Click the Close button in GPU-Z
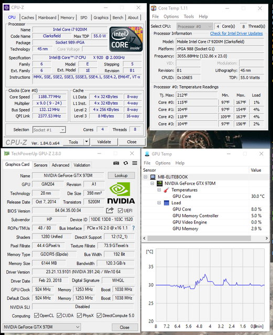This screenshot has height=335, width=273. click(125, 327)
